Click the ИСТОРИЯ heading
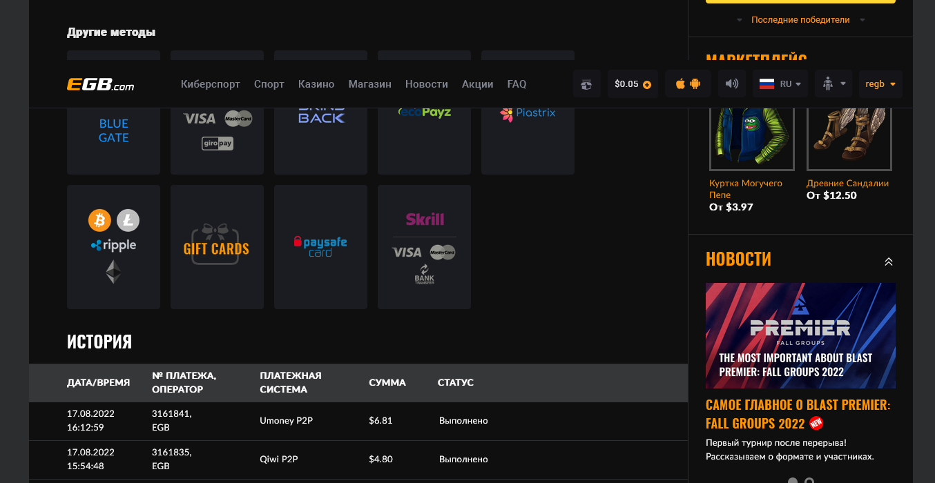 click(x=99, y=342)
